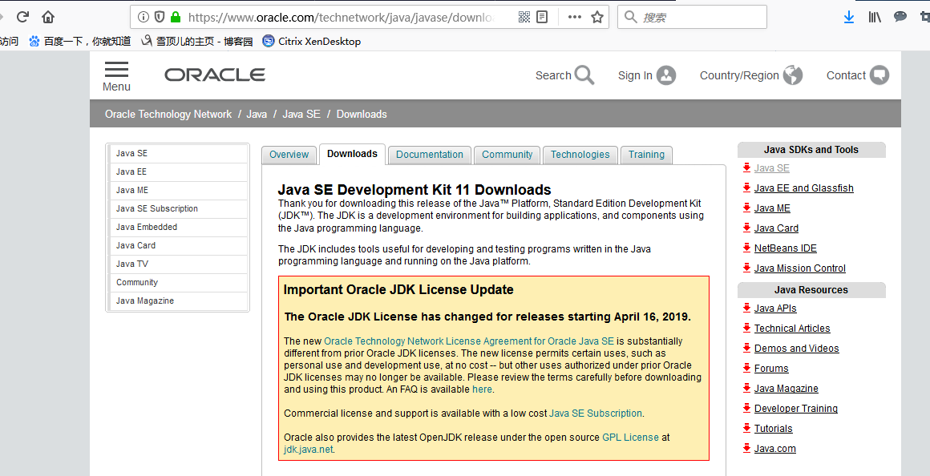This screenshot has width=930, height=476.
Task: Open Java Magazine in left sidebar
Action: tap(178, 301)
